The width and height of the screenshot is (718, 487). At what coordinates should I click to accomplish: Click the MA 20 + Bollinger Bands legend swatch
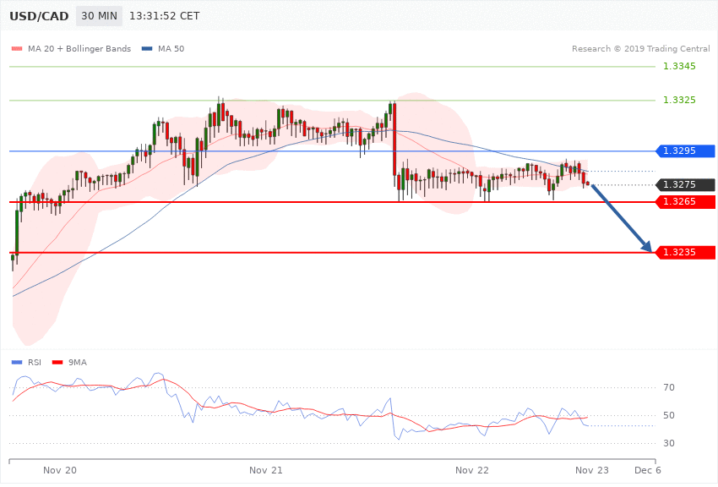coord(17,48)
